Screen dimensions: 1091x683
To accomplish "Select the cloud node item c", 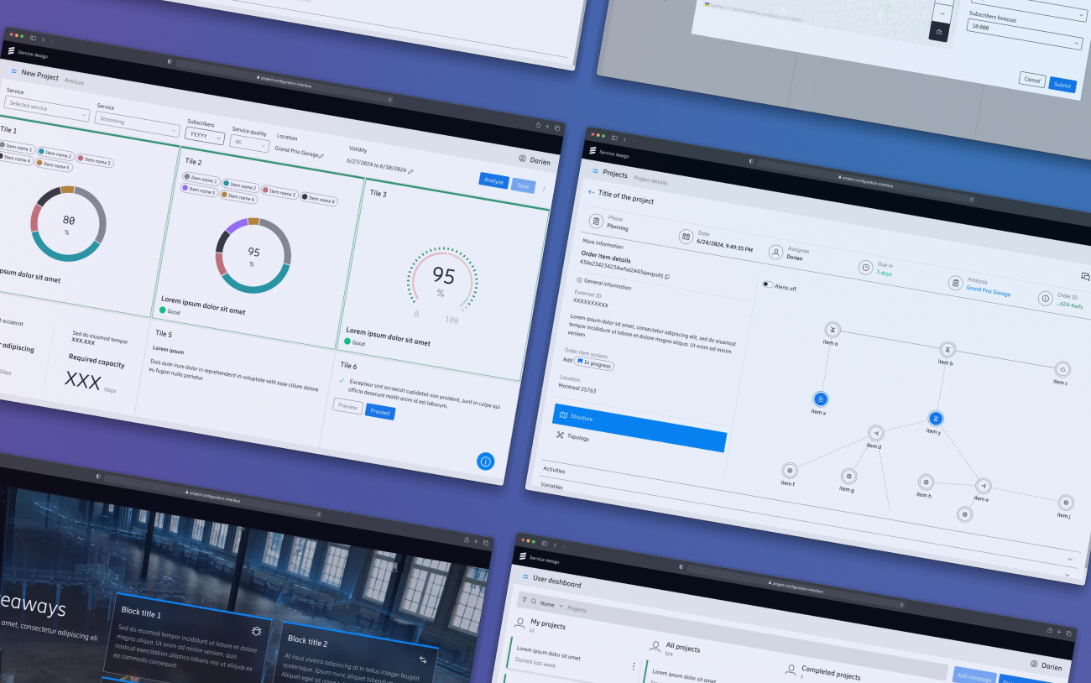I will [1062, 369].
